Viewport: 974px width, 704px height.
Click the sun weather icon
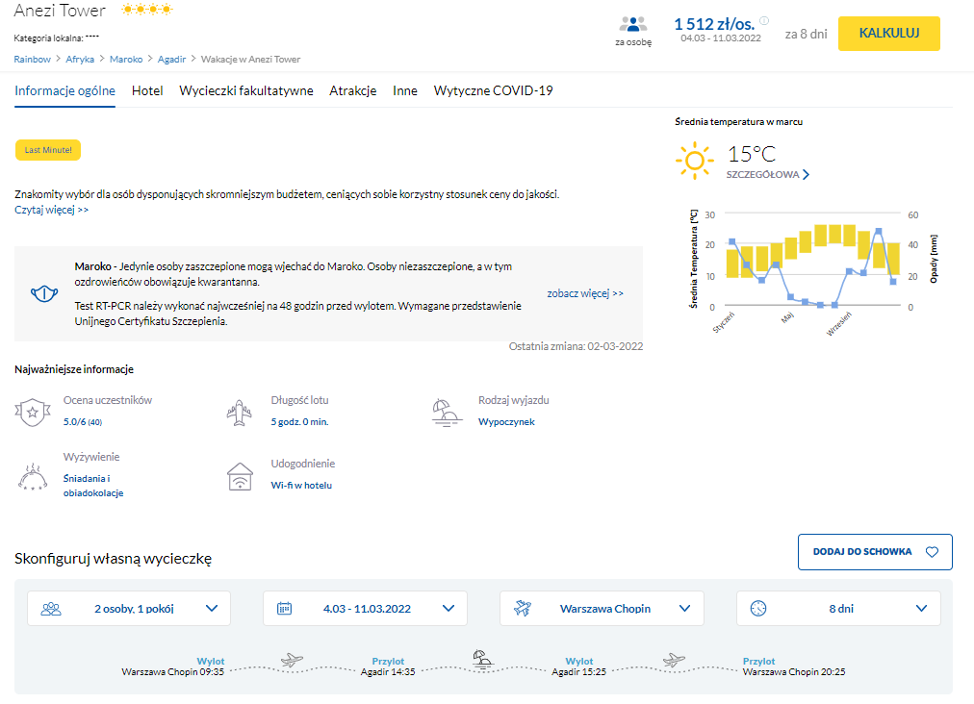click(694, 161)
